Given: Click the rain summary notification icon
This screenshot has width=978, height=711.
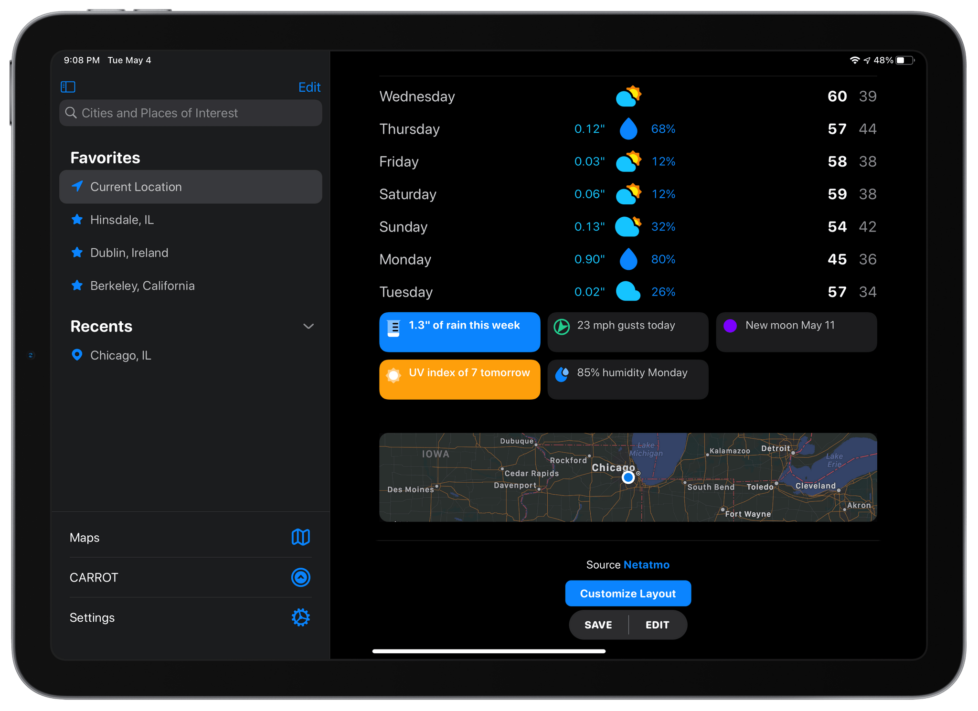Looking at the screenshot, I should tap(394, 326).
